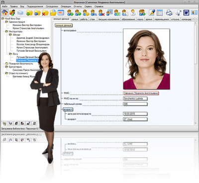Image resolution: width=199 pixels, height=183 pixels.
Task: Collapse the Администрация tree folder
Action: pos(6,22)
